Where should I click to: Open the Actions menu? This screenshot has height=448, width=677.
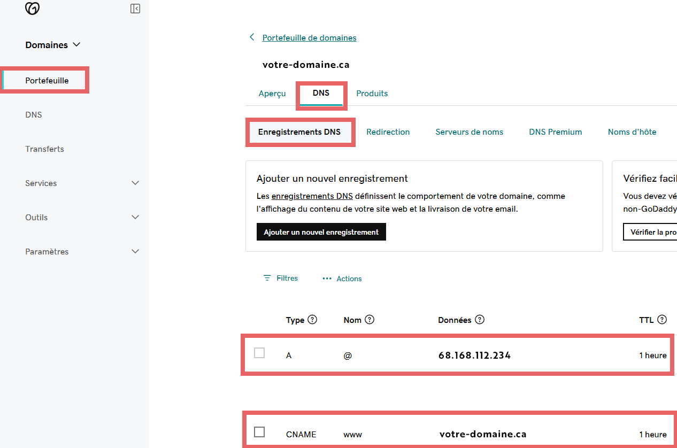[x=342, y=278]
